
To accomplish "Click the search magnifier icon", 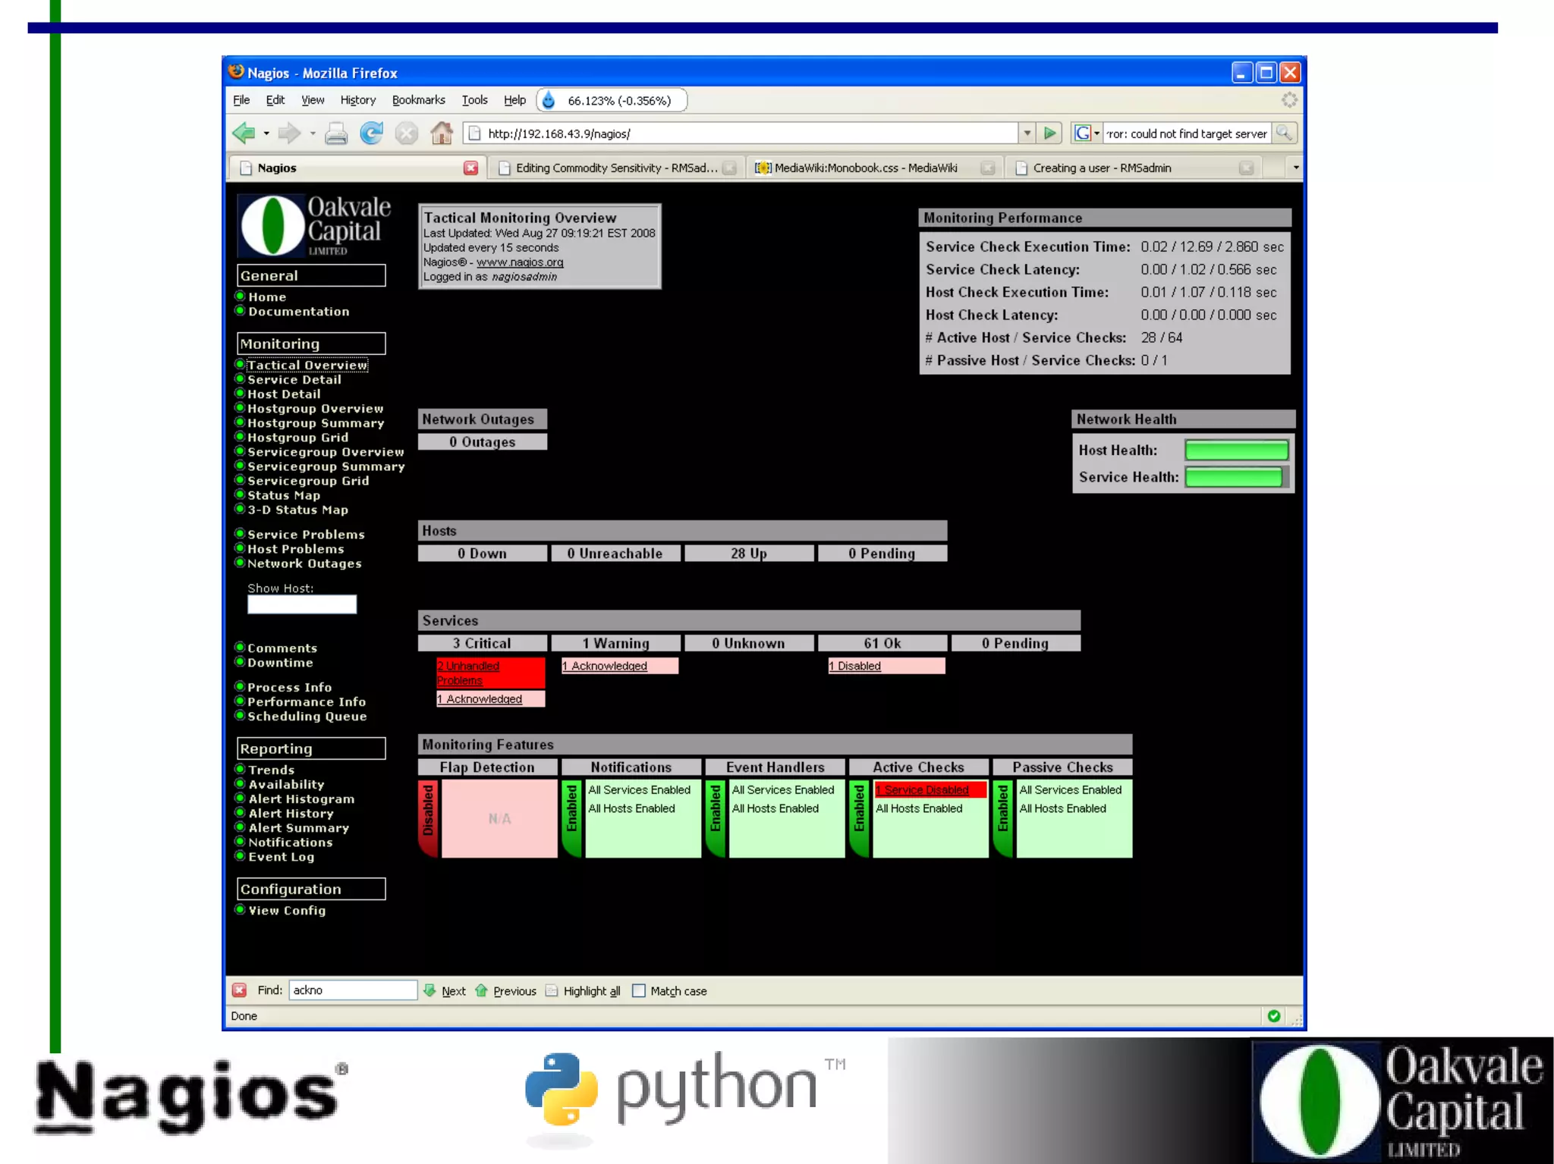I will coord(1284,133).
